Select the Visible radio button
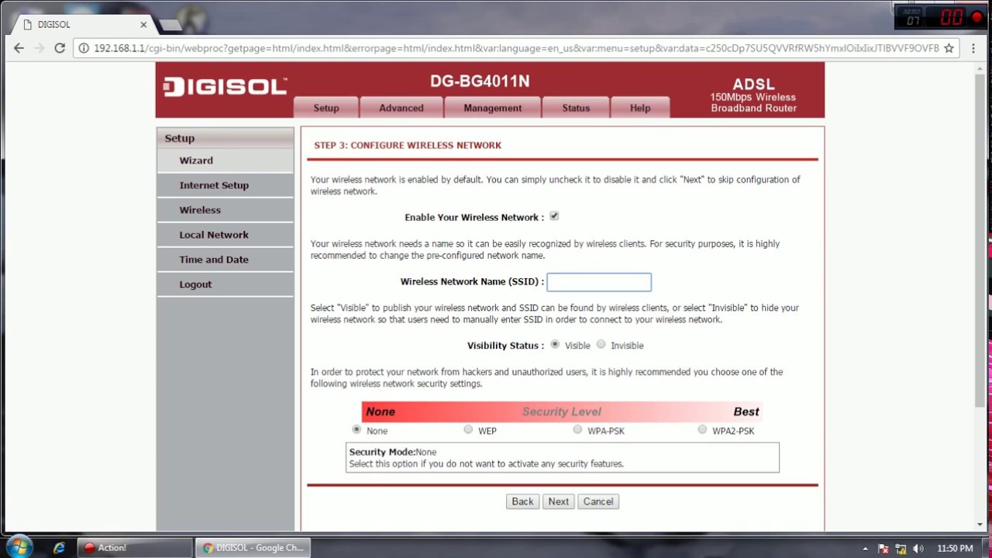Image resolution: width=992 pixels, height=558 pixels. 555,345
